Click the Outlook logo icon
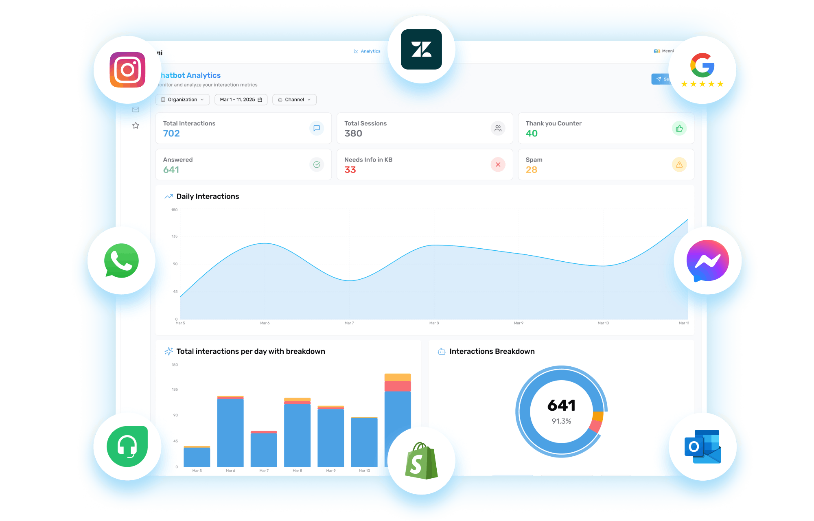 [702, 447]
